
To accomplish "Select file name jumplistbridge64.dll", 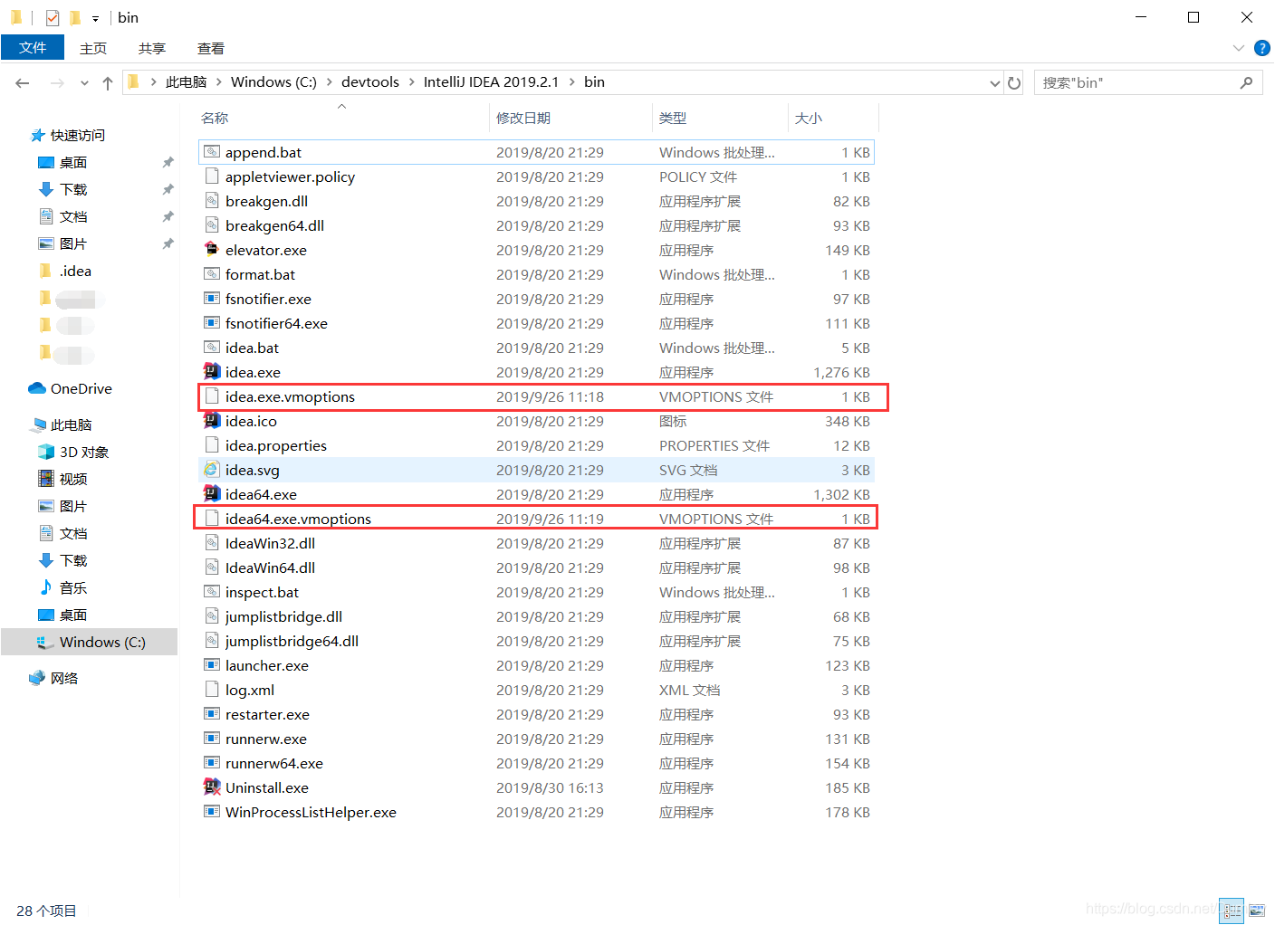I will pyautogui.click(x=292, y=642).
